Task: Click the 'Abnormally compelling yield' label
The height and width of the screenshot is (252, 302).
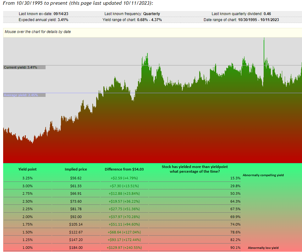Action: click(x=263, y=175)
